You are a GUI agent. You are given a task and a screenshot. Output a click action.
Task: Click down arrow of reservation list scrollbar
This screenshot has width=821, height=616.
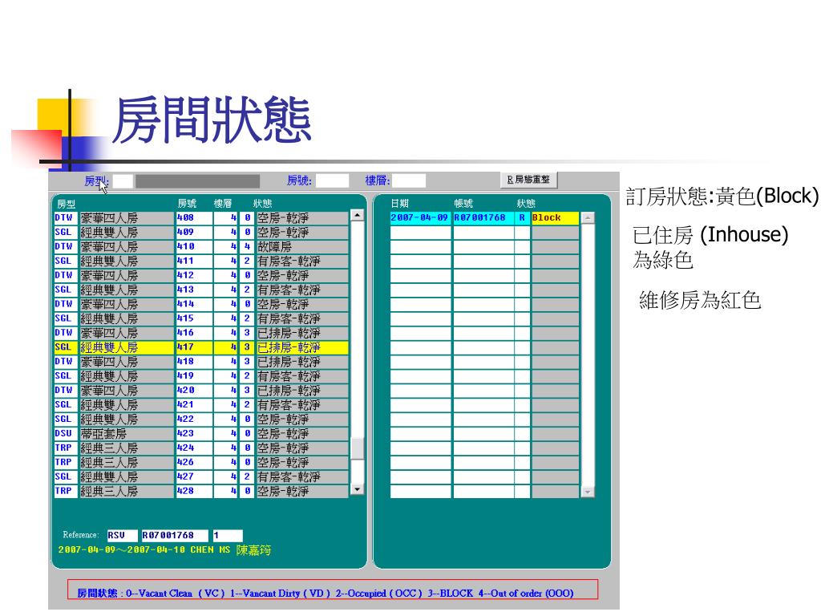[x=588, y=492]
